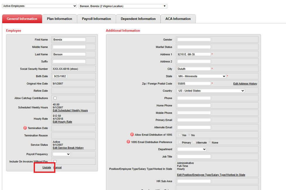Viewport: 286px width, 190px height.
Task: Open the Active Employees filter dropdown
Action: pyautogui.click(x=40, y=6)
